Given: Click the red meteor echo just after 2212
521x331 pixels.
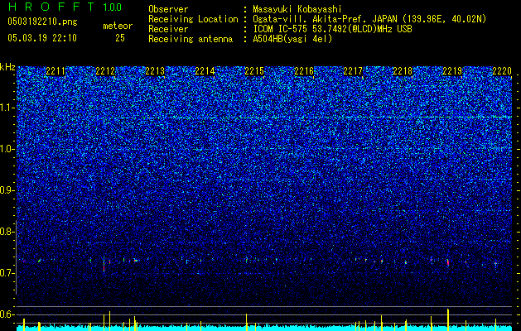Looking at the screenshot, I should (104, 266).
